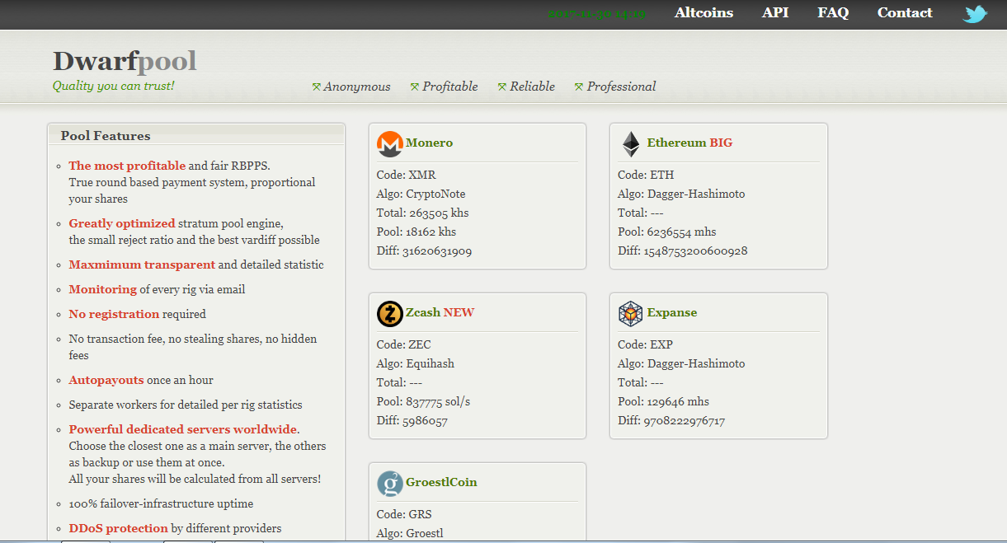This screenshot has width=1007, height=543.
Task: Click 'Diff: 31620631909' in Monero card
Action: (x=425, y=250)
